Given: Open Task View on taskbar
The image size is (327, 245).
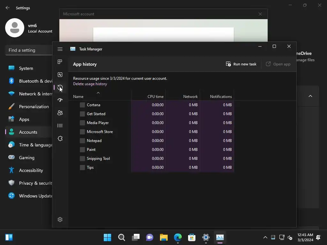Looking at the screenshot, I should [135, 237].
